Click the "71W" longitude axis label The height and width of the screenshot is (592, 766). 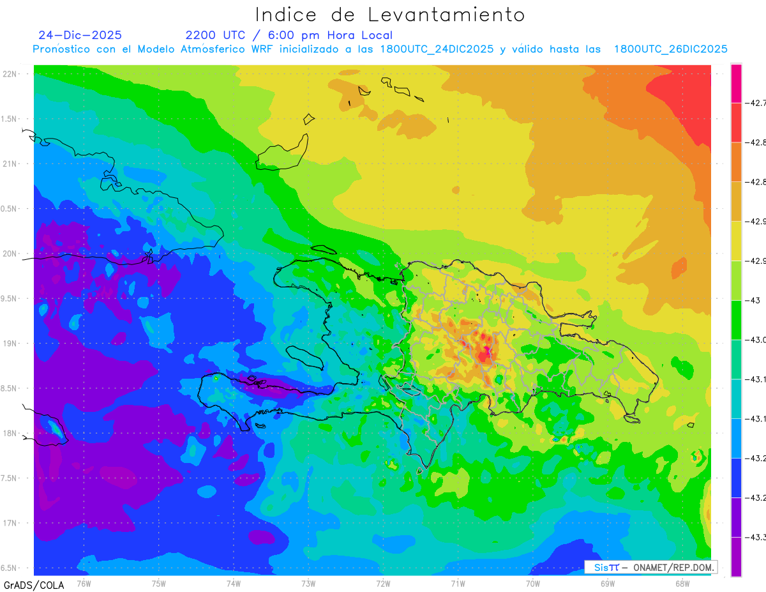click(x=458, y=583)
